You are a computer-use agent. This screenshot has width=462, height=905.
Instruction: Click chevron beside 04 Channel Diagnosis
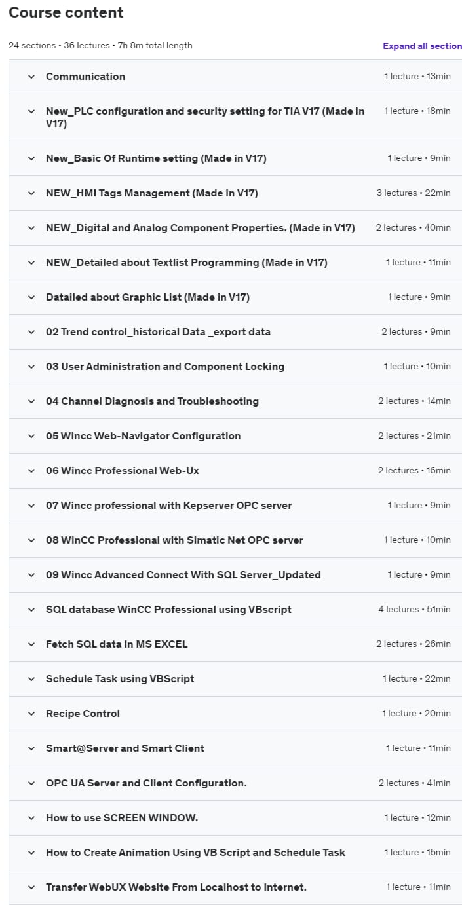(x=31, y=401)
